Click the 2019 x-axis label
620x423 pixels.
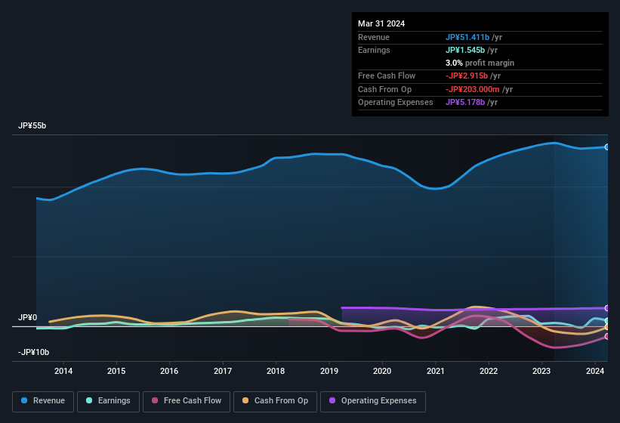tap(329, 371)
